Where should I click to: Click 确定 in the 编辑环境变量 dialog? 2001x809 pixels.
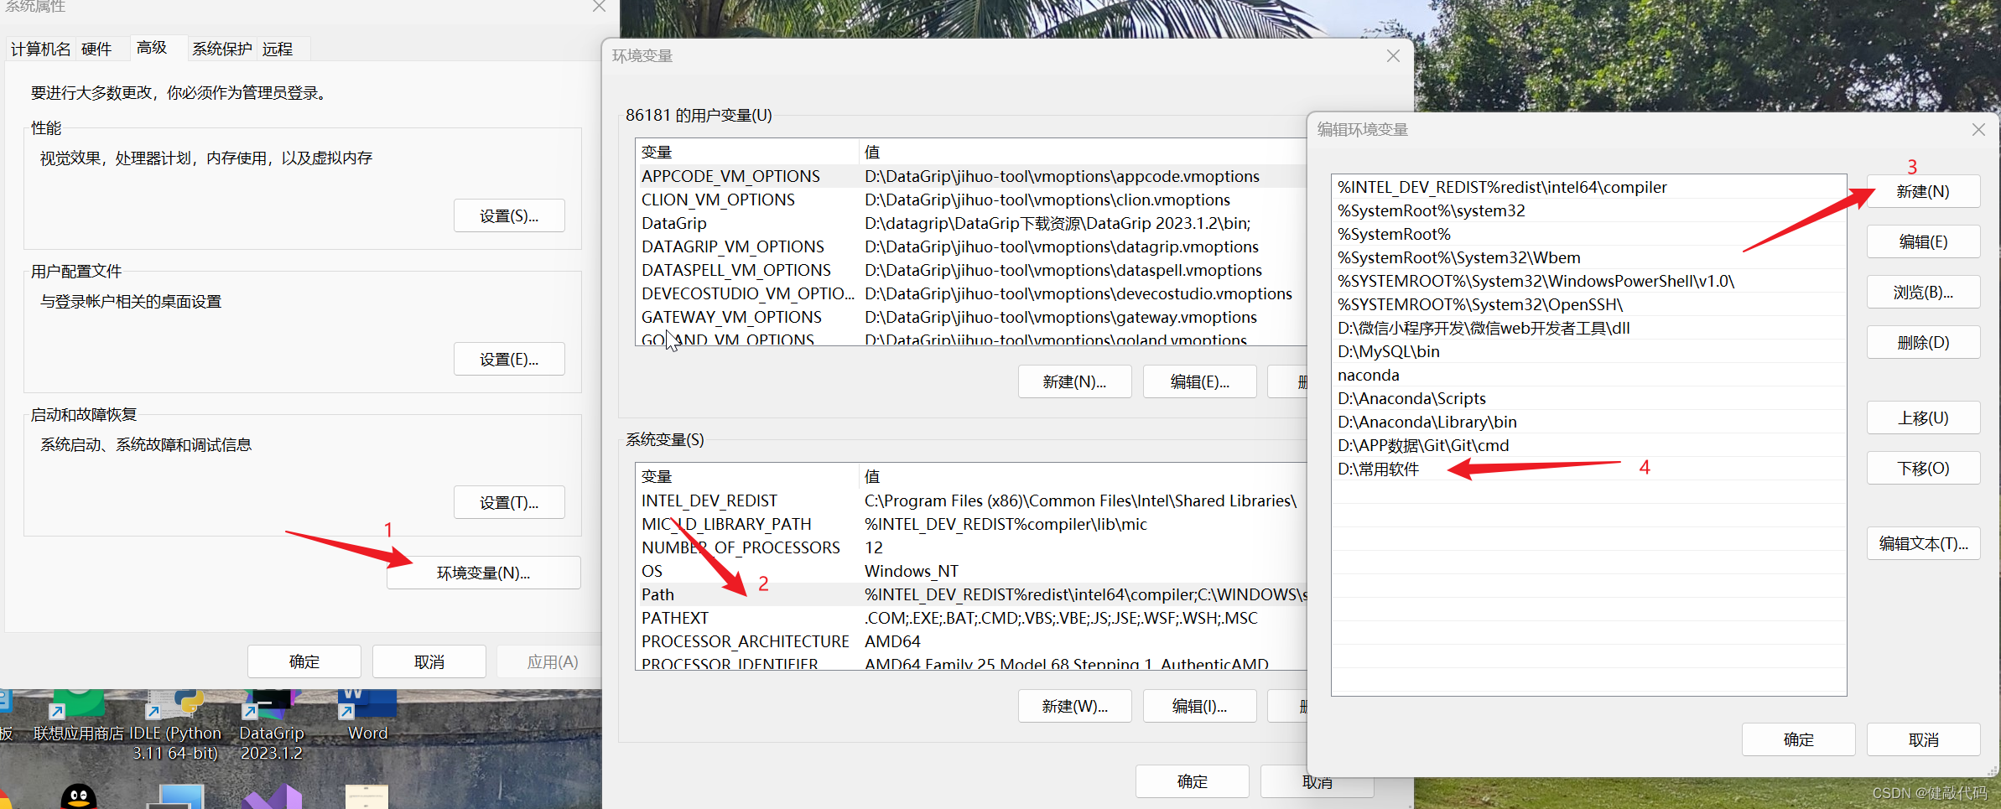click(x=1798, y=739)
